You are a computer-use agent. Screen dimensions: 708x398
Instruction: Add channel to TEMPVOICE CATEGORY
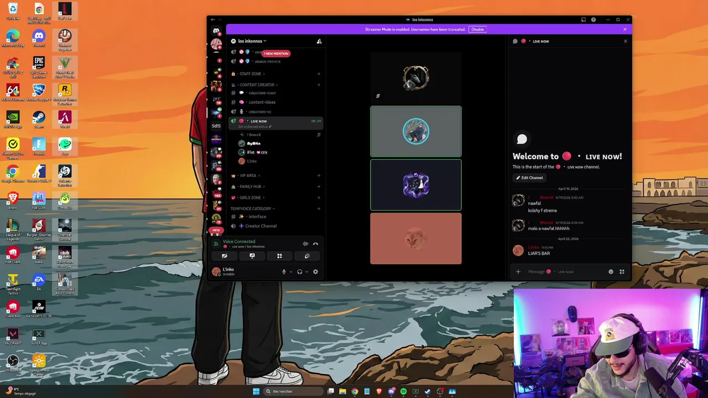319,208
